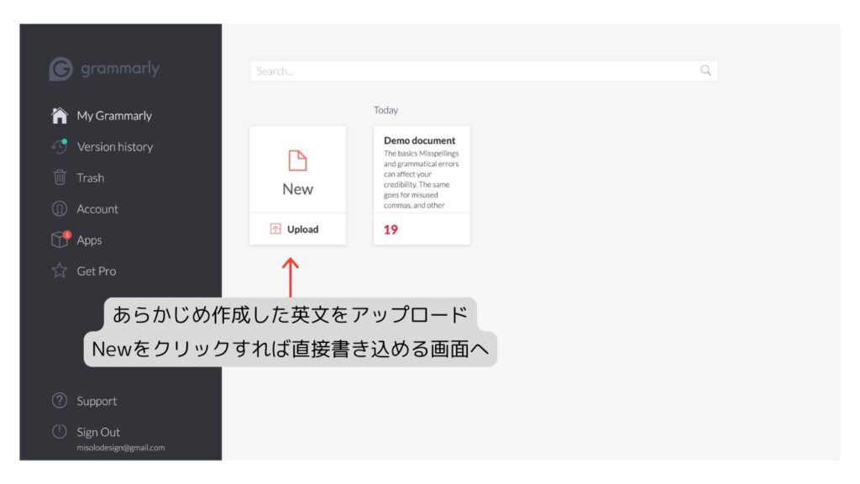
Task: Click the Today date heading
Action: coord(386,110)
